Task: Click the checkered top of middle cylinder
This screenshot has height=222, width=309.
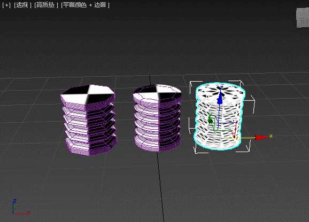Action: 157,93
